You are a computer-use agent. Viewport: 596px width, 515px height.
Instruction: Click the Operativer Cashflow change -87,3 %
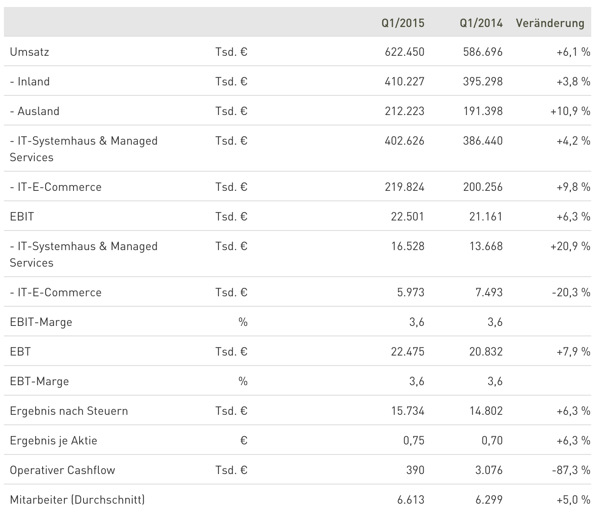click(571, 471)
